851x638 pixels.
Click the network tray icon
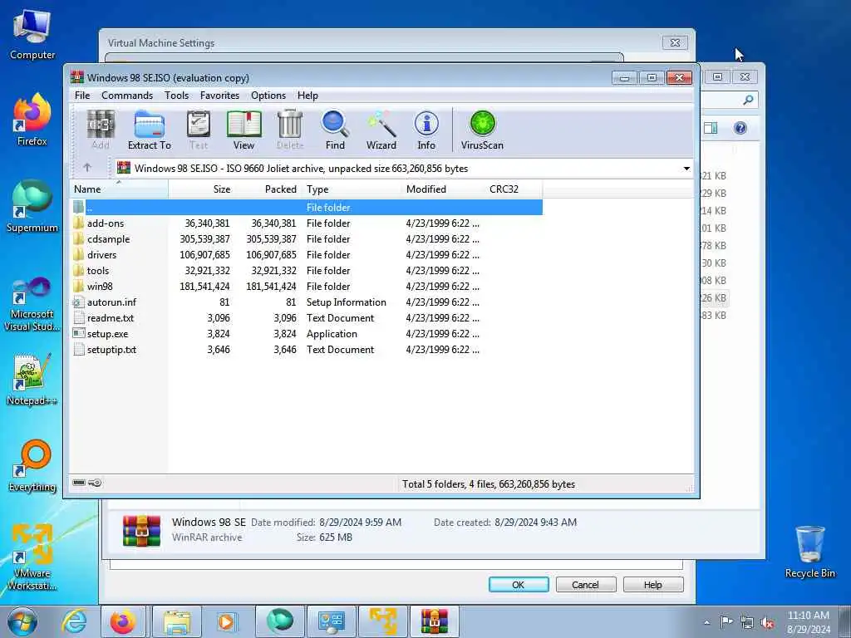[747, 622]
